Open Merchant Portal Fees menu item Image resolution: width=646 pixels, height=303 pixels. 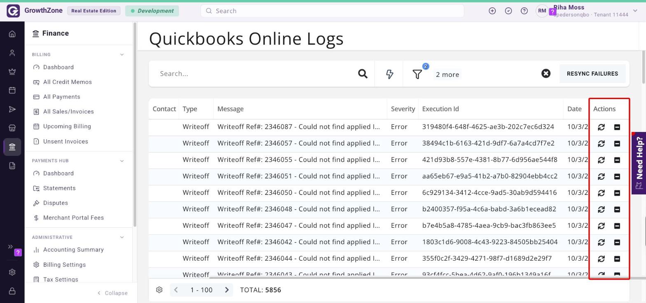pyautogui.click(x=73, y=218)
